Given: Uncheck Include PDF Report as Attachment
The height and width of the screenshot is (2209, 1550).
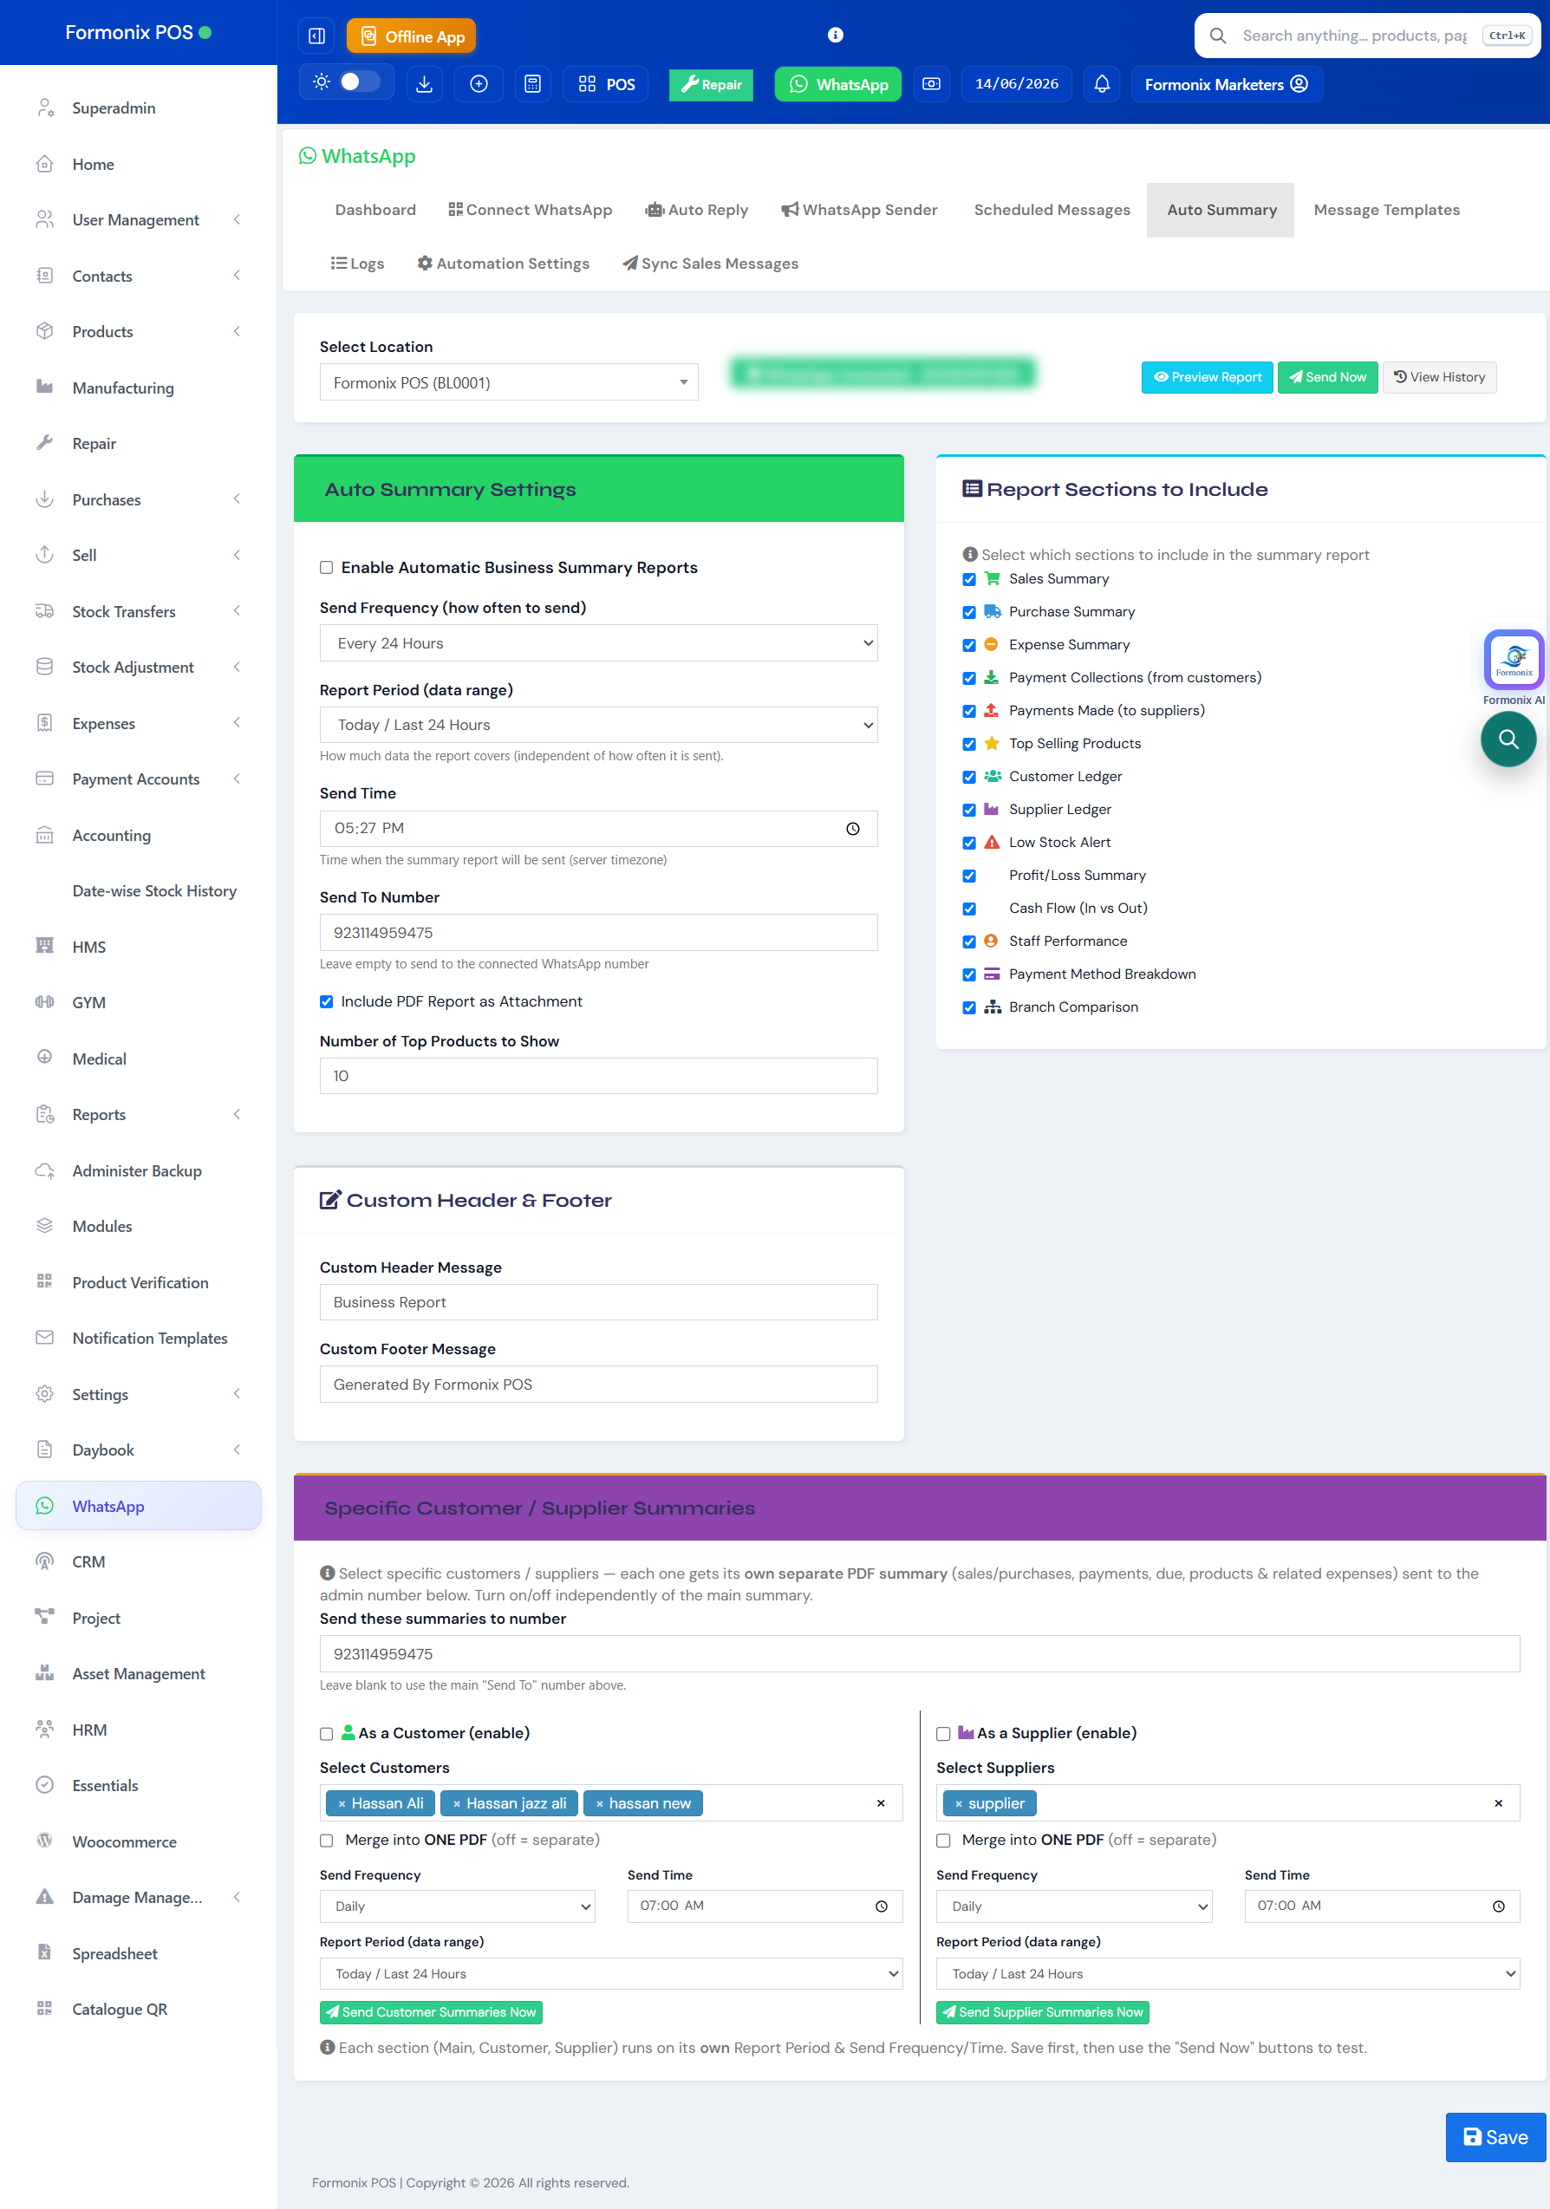Looking at the screenshot, I should click(x=326, y=1001).
